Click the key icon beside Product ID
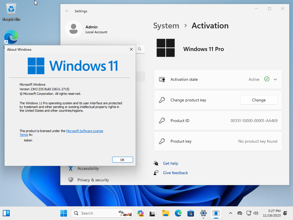The width and height of the screenshot is (293, 220). tap(162, 121)
